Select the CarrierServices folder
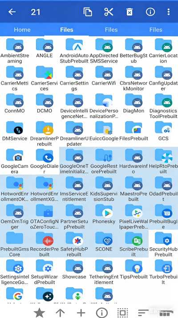The width and height of the screenshot is (178, 318). coord(44,78)
